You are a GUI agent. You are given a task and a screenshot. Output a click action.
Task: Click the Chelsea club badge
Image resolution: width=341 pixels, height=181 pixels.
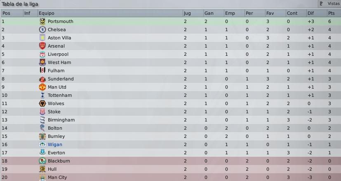tap(42, 30)
